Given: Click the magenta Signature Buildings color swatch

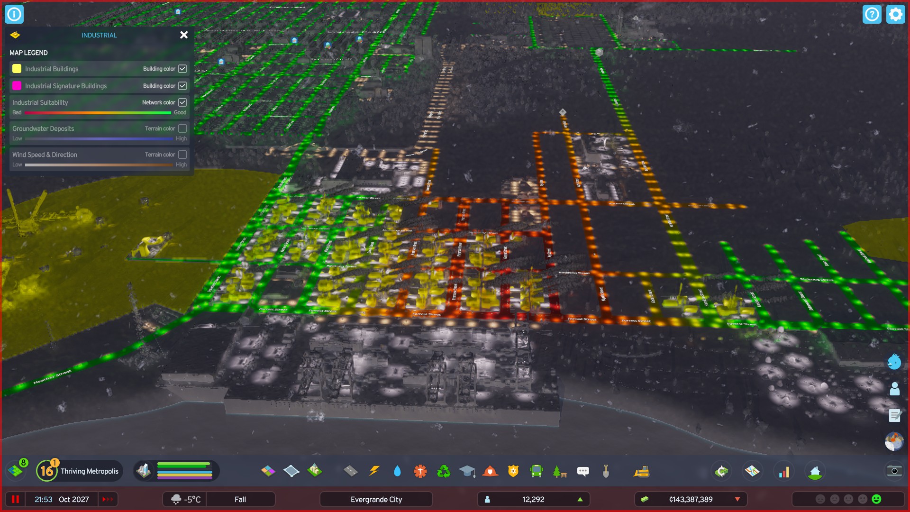Looking at the screenshot, I should pos(17,86).
